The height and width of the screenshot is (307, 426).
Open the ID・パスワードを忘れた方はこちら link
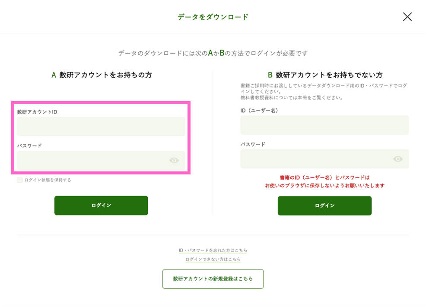(x=213, y=250)
